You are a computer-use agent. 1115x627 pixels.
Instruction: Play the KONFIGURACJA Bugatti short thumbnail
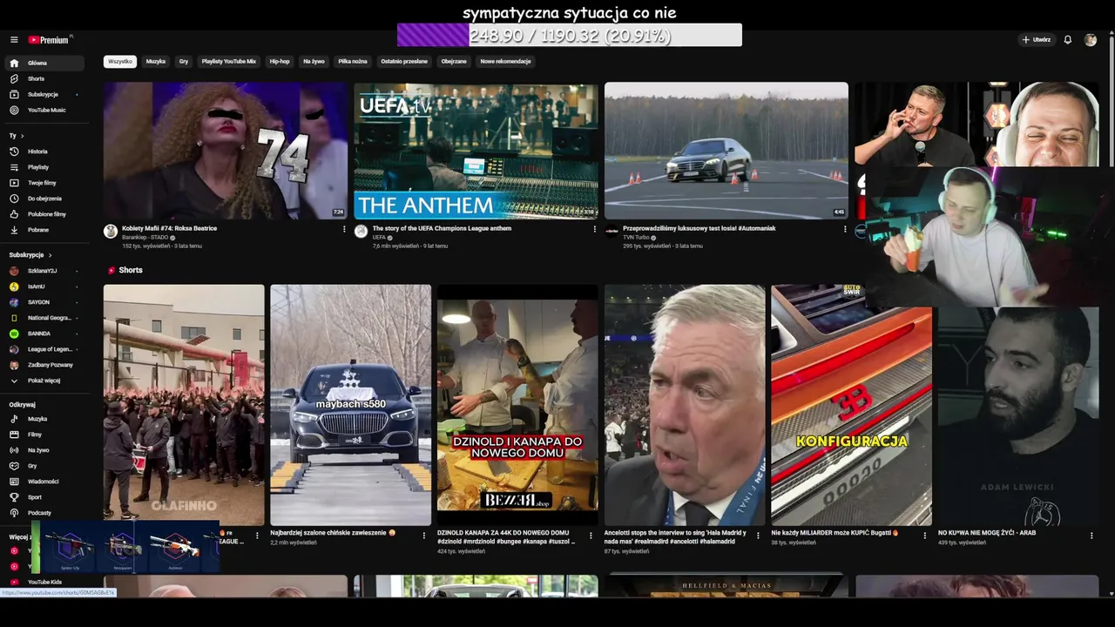coord(851,405)
